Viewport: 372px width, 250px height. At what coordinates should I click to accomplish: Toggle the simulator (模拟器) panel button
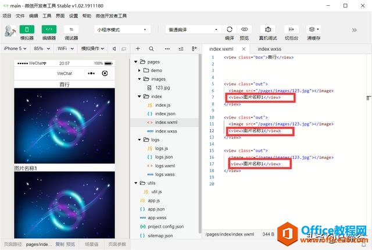coord(27,30)
